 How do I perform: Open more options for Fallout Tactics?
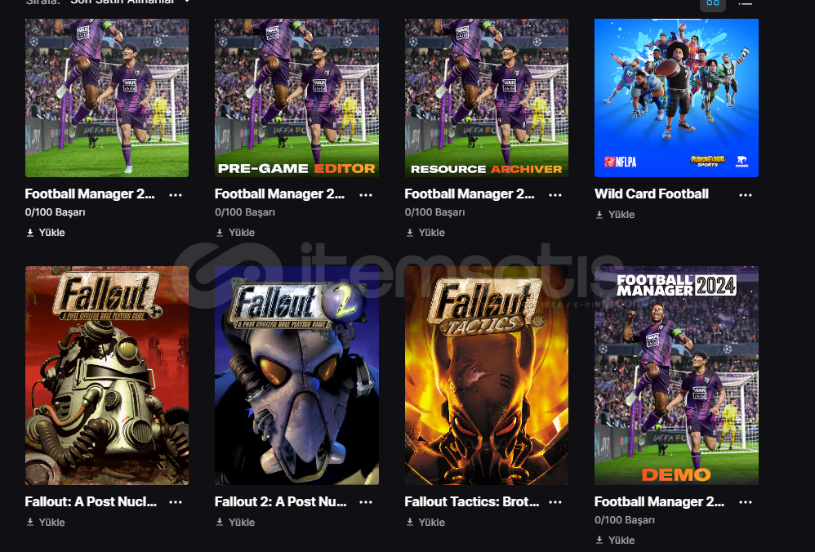point(555,502)
